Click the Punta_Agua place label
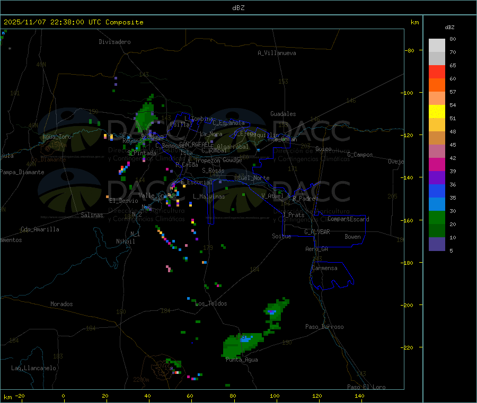This screenshot has height=403, width=477. click(x=242, y=360)
